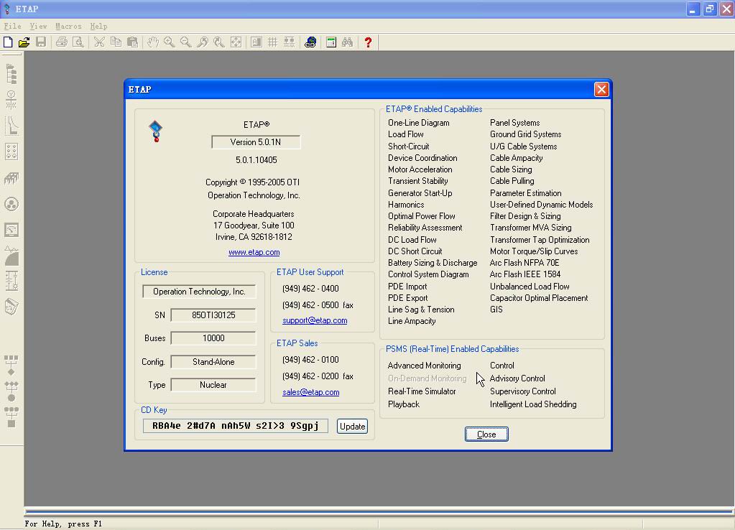Open the Macros menu
The height and width of the screenshot is (530, 735).
click(68, 27)
